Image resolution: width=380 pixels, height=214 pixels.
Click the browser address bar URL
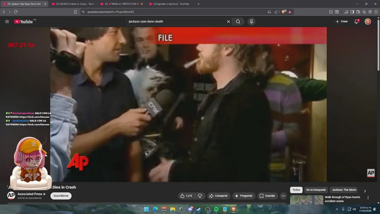pos(110,12)
